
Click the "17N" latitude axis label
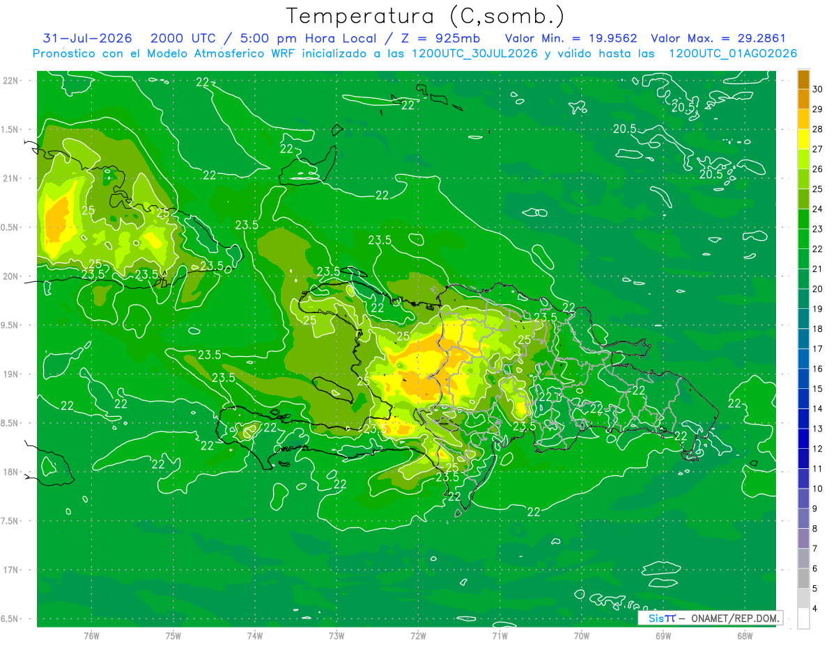click(10, 570)
